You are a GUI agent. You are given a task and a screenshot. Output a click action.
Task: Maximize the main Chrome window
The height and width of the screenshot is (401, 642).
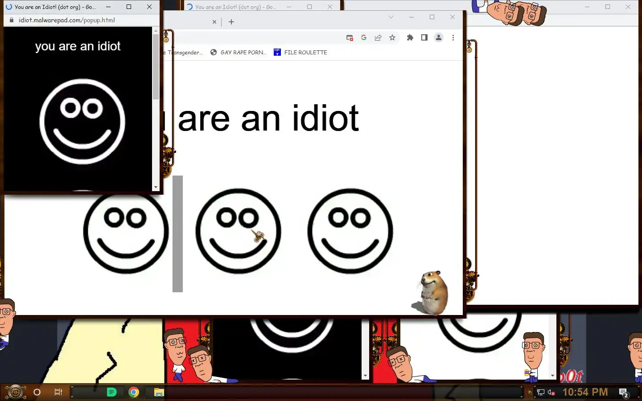click(432, 17)
